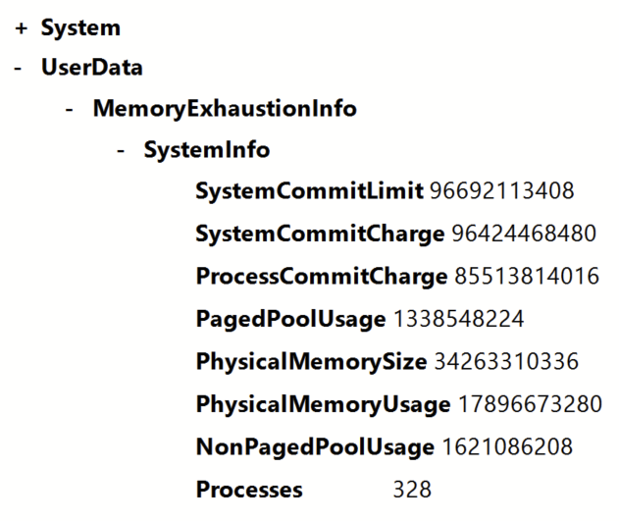Select the SystemInfo label
Viewport: 619px width, 521px height.
point(207,150)
